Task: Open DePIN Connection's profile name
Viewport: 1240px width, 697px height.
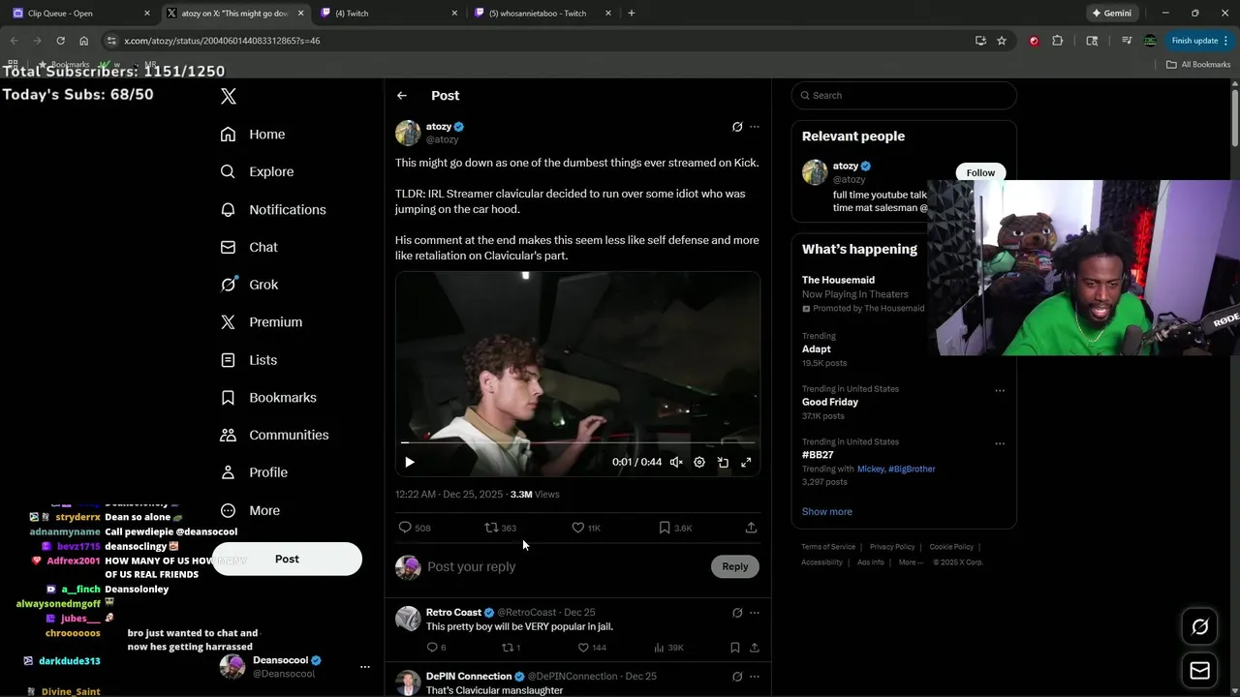Action: pos(469,677)
